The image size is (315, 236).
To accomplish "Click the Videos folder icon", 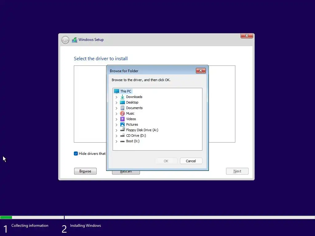I will coord(122,119).
